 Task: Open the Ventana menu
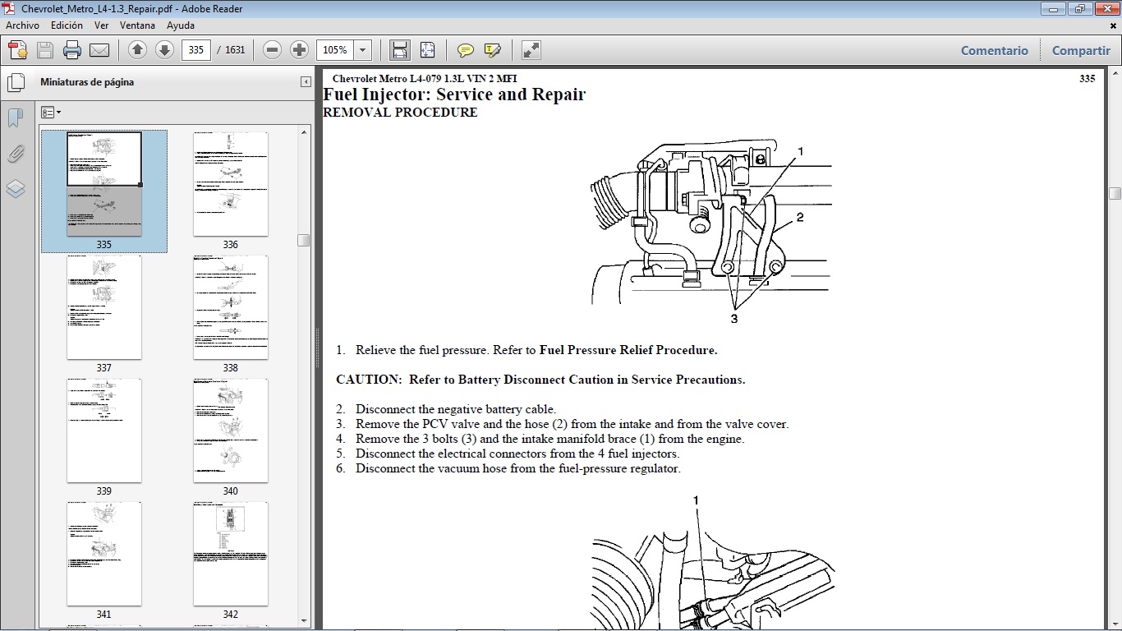137,25
